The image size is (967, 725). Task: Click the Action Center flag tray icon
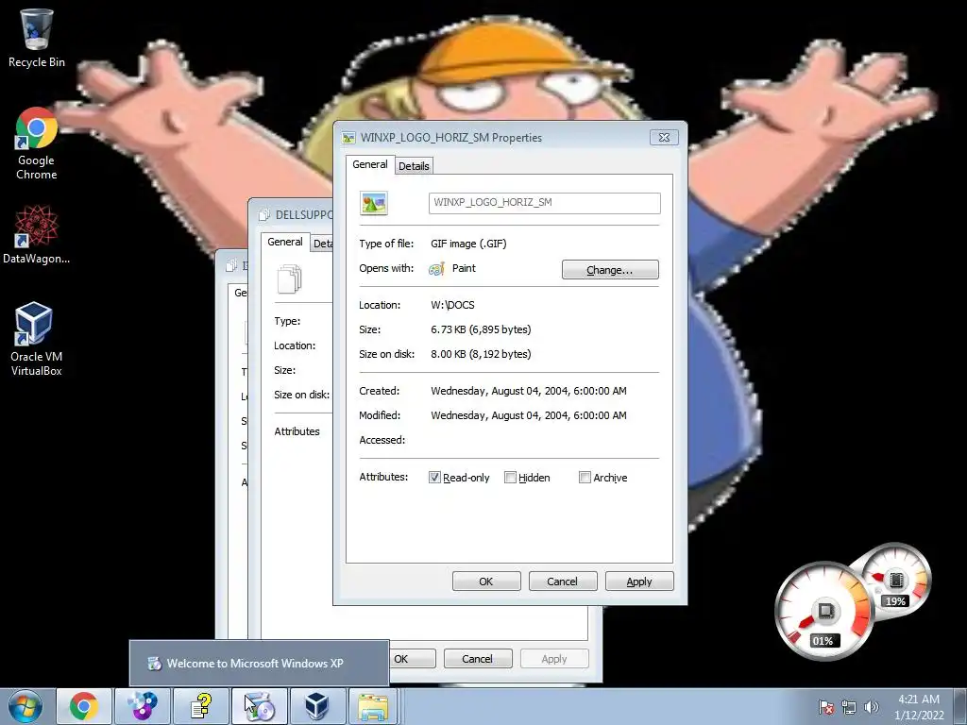826,707
